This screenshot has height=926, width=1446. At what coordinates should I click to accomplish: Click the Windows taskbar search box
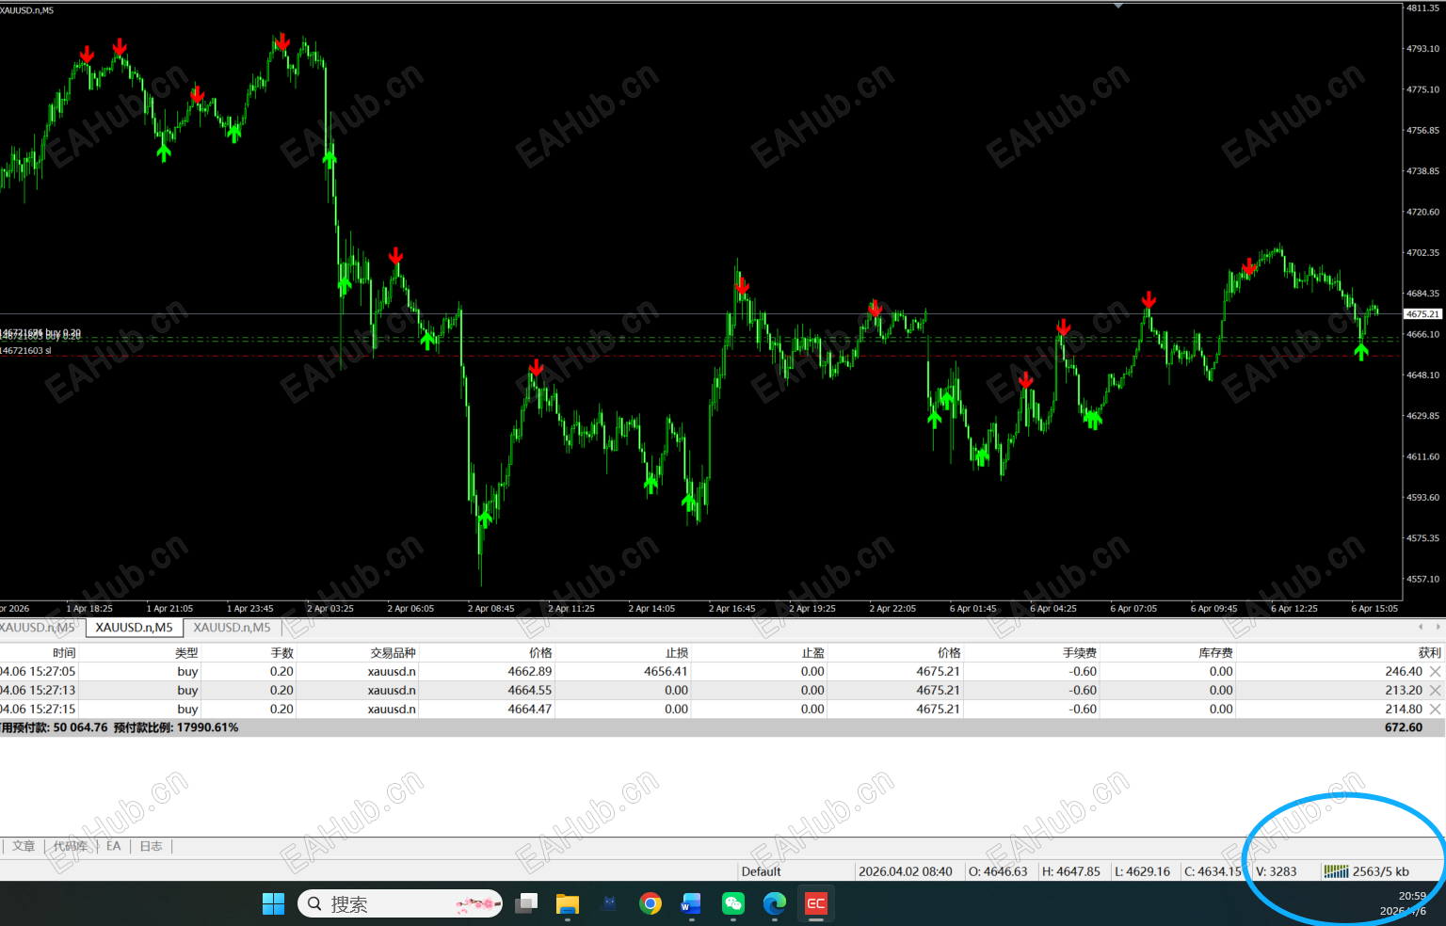[400, 903]
